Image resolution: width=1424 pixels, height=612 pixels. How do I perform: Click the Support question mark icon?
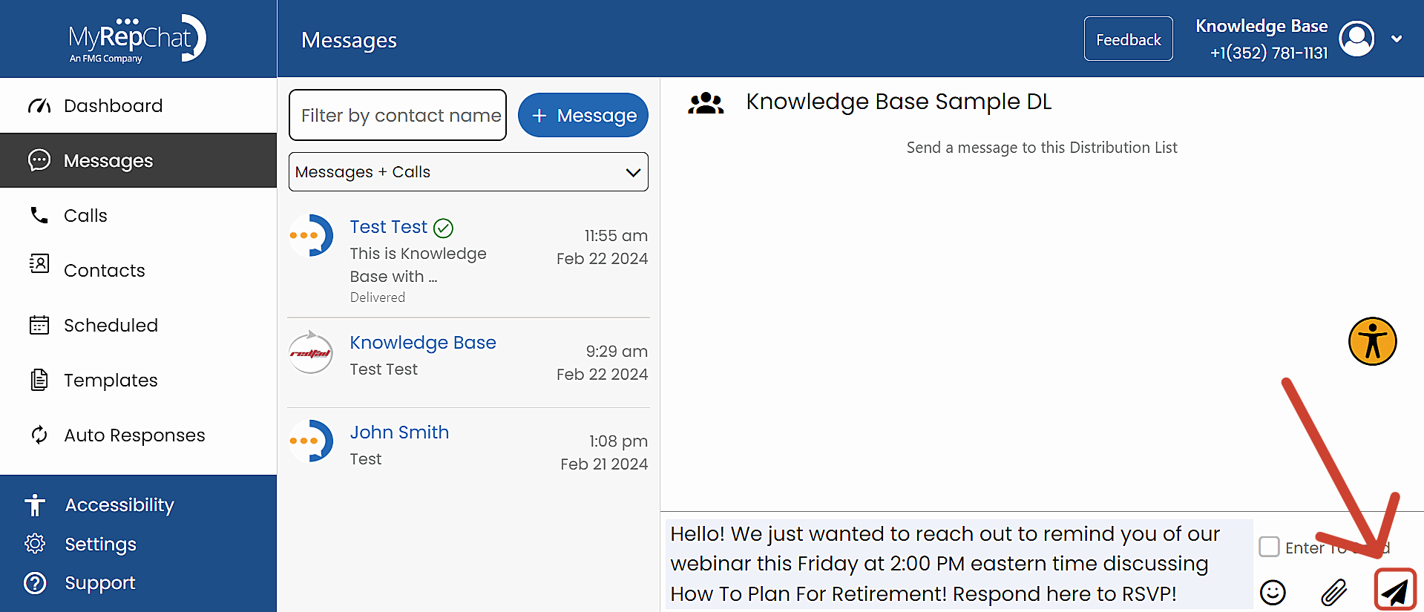[35, 583]
